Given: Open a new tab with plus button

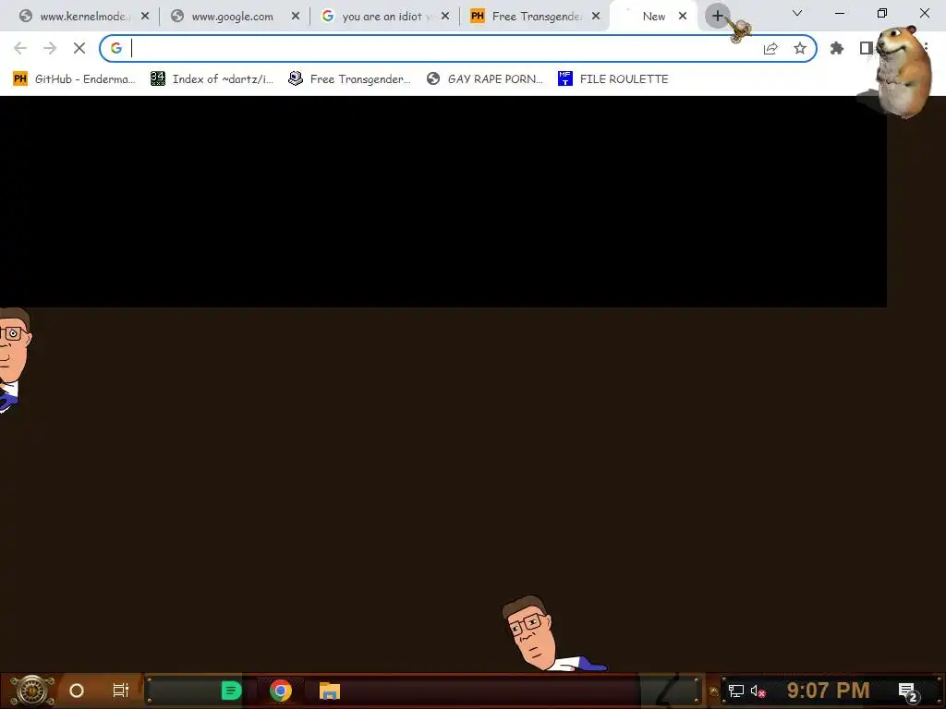Looking at the screenshot, I should tap(717, 17).
